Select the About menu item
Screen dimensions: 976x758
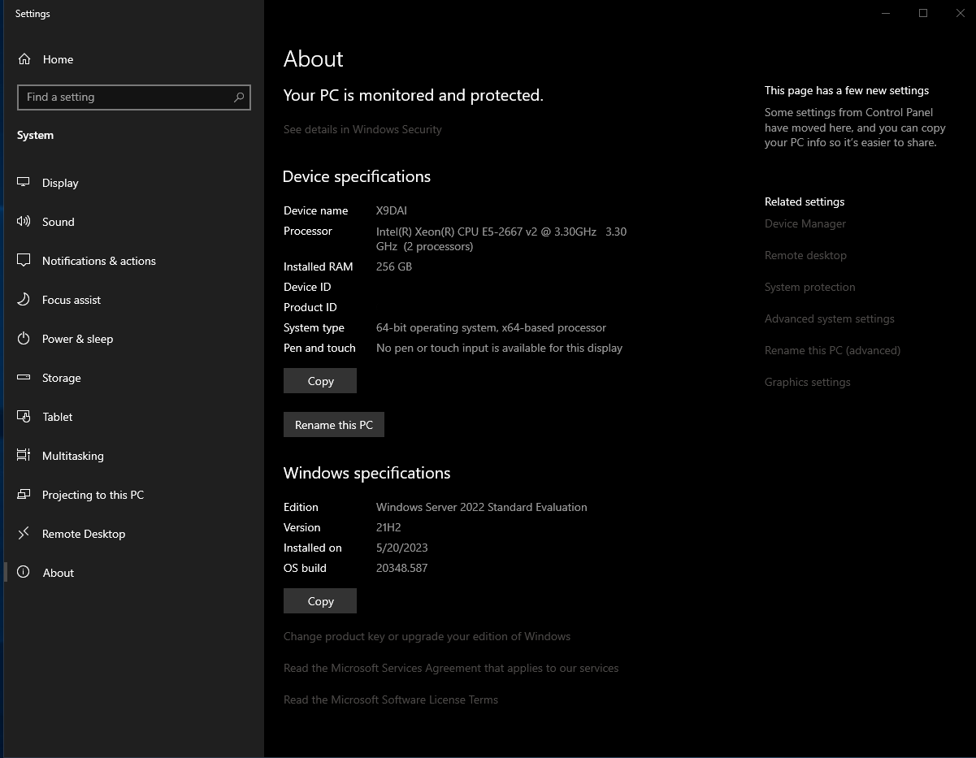pos(58,573)
